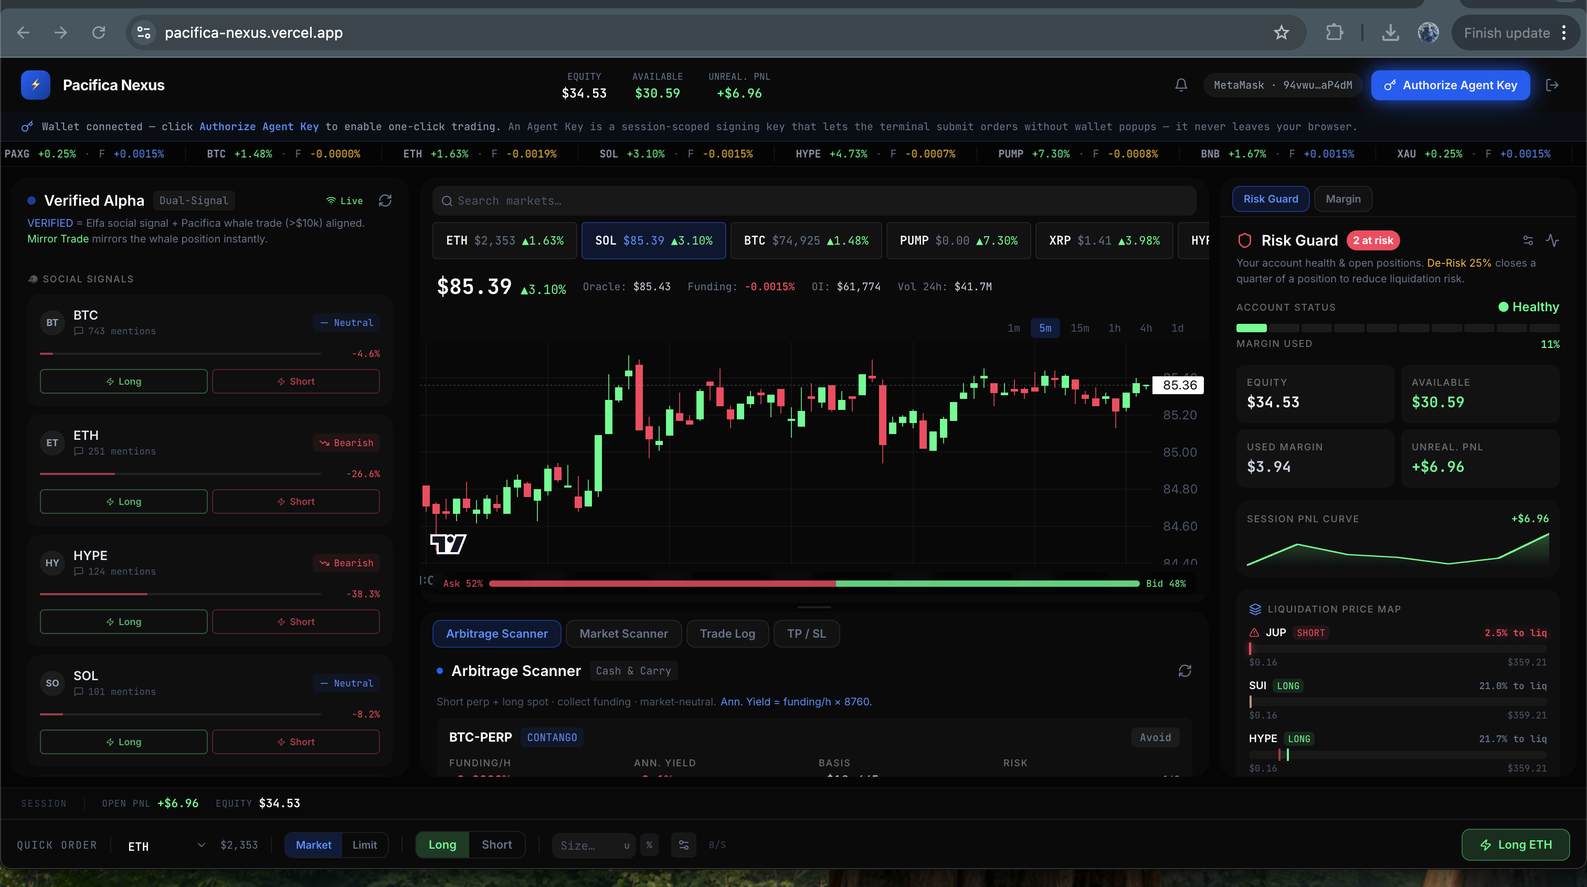
Task: Click the Ask/Bid order book ratio bar
Action: pos(814,583)
